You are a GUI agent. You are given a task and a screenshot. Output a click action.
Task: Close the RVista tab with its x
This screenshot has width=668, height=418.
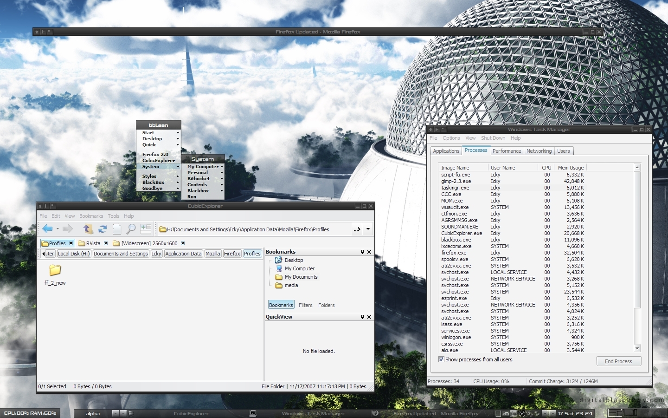(106, 243)
